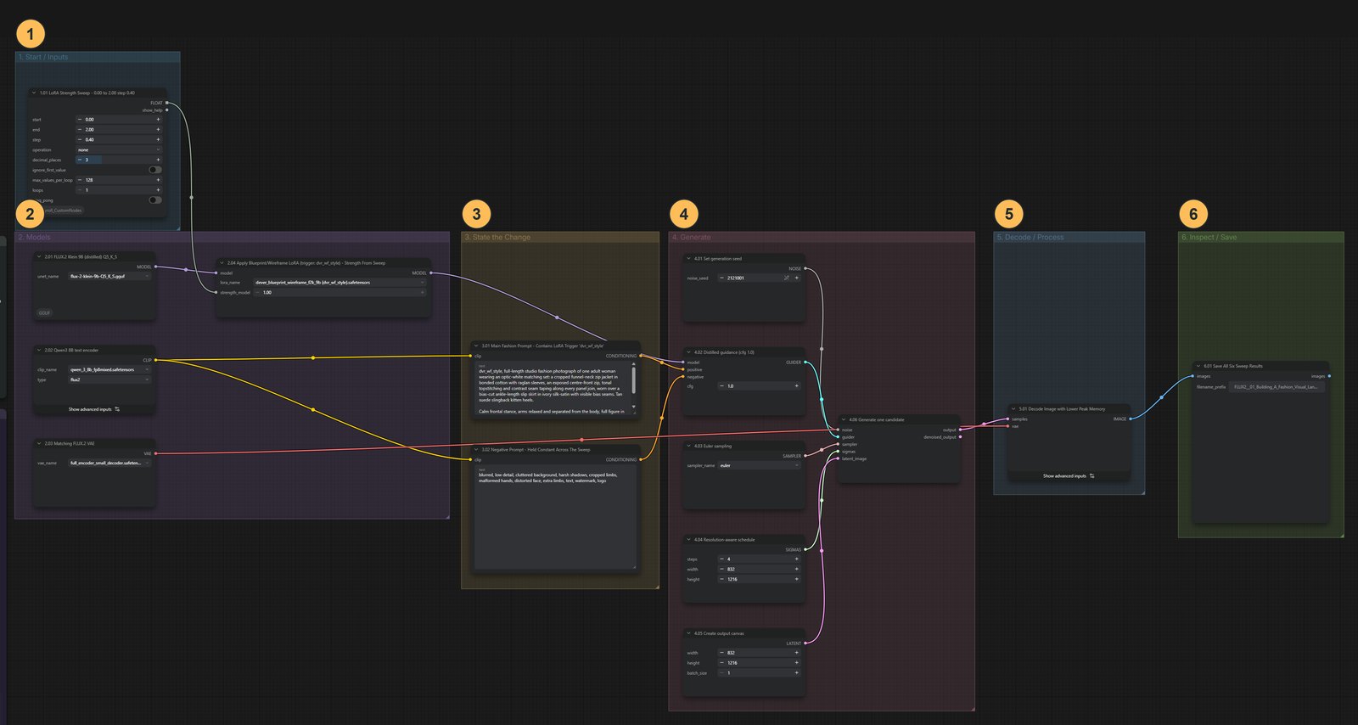Open the vae_name dropdown

(x=109, y=463)
